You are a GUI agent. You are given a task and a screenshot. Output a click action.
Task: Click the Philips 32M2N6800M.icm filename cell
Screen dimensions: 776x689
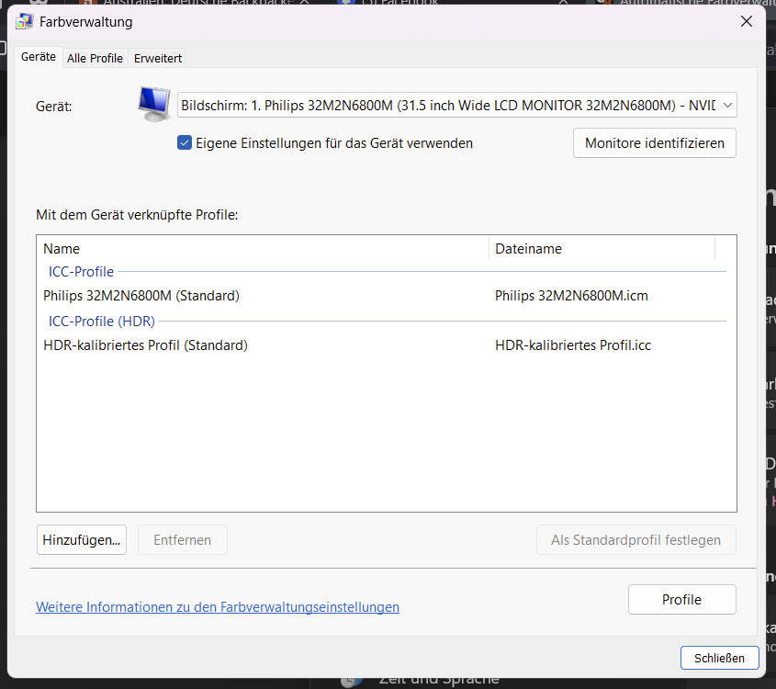point(571,296)
